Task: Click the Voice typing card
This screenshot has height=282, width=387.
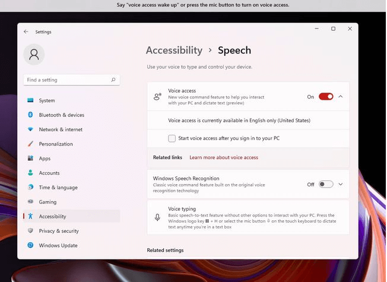Action: click(x=248, y=217)
